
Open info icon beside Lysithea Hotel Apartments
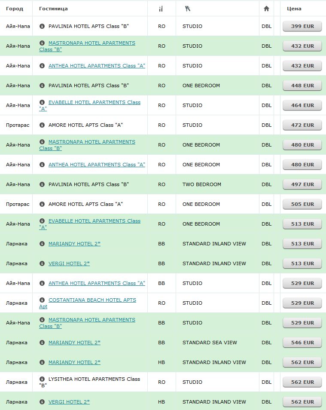point(42,379)
